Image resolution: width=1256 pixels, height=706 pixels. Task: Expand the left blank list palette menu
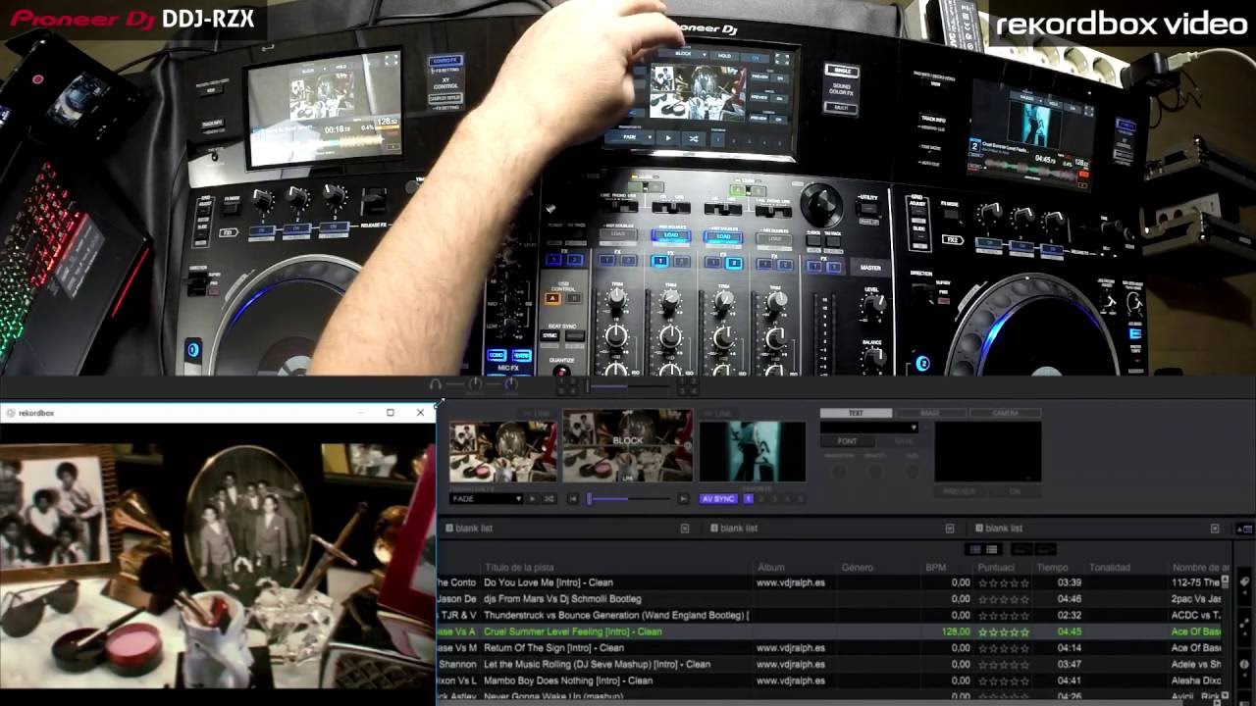[x=685, y=529]
